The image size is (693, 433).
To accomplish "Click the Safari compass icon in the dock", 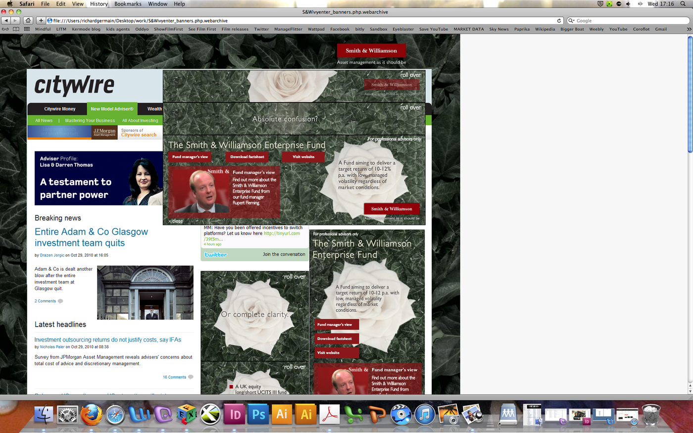I will [x=115, y=414].
